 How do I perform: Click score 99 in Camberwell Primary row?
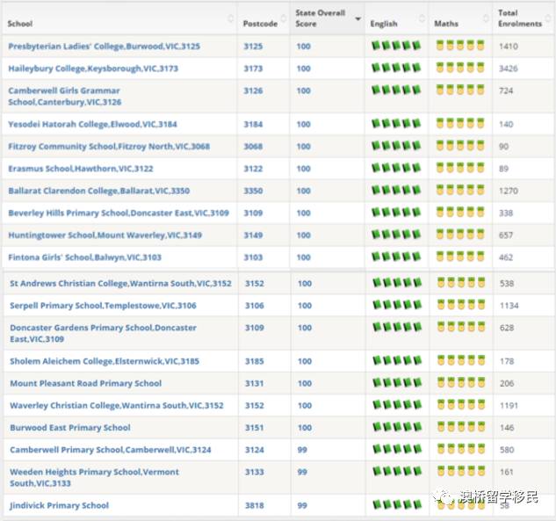click(302, 450)
